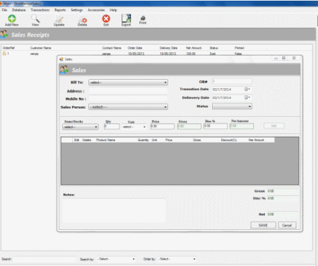Screen dimensions: 318x266
Task: Click the View magnifier icon
Action: click(x=35, y=18)
